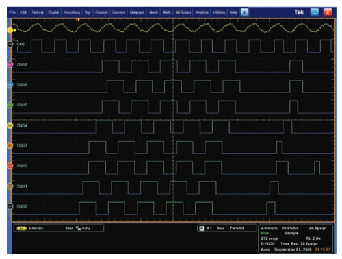Open the Vertical menu

(x=37, y=12)
